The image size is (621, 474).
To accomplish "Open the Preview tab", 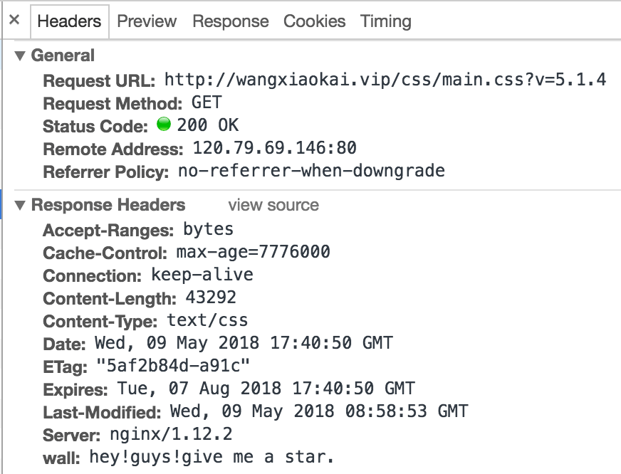I will [x=147, y=21].
